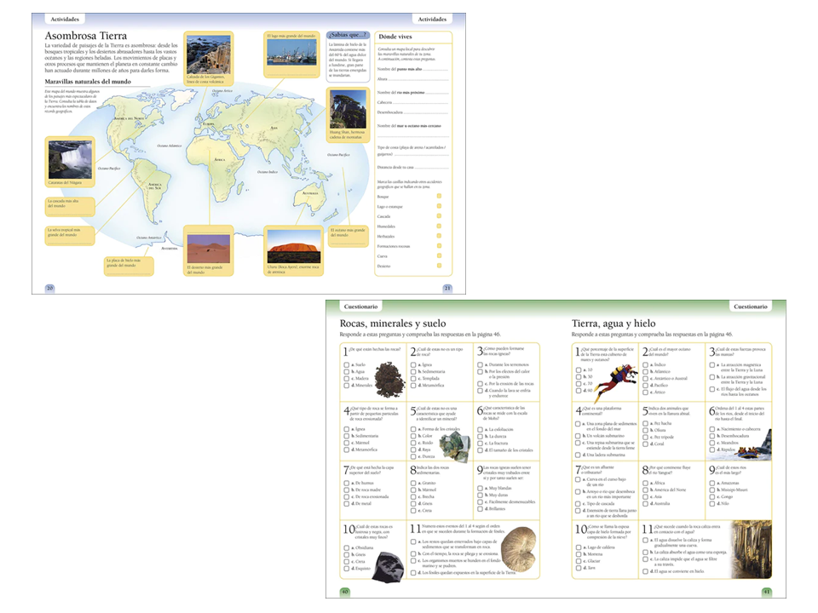This screenshot has height=613, width=818.
Task: Click page number 41
Action: click(x=766, y=592)
